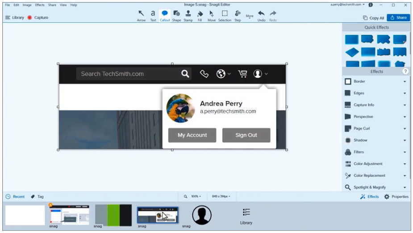Toggle the Effects panel button
Screen dimensions: 413x233
click(x=370, y=197)
